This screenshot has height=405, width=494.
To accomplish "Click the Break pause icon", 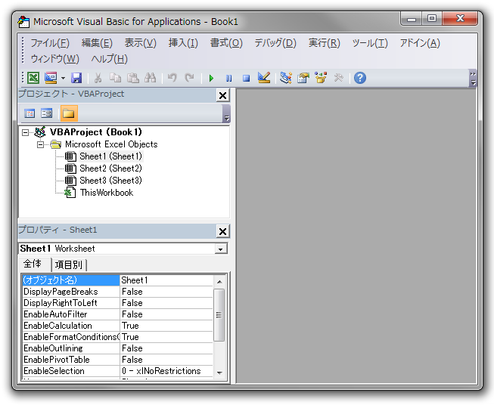I will point(228,78).
